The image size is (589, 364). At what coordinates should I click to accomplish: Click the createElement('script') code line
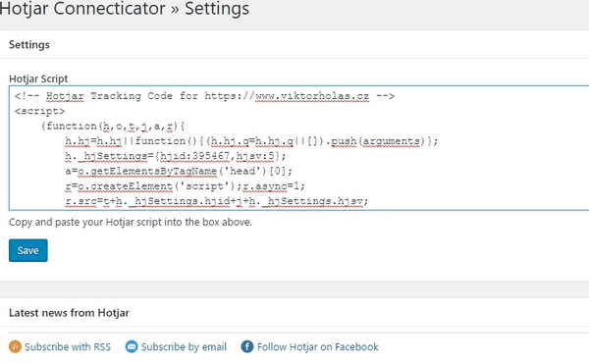[185, 186]
